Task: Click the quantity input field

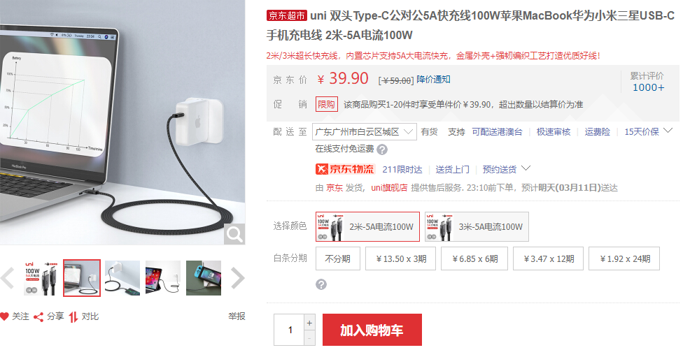Action: click(289, 330)
